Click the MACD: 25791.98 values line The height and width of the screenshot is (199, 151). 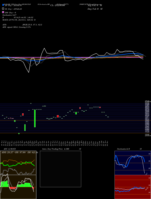19,20
